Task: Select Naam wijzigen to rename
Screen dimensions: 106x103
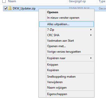Action: point(66,88)
